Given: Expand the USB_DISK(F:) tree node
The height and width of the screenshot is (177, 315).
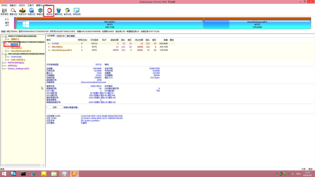Looking at the screenshot, I should [x=6, y=60].
